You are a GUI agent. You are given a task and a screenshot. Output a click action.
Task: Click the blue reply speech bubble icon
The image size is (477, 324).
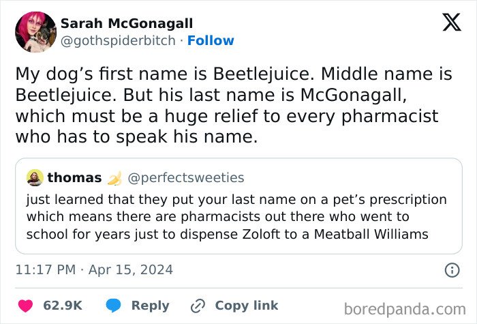[114, 305]
